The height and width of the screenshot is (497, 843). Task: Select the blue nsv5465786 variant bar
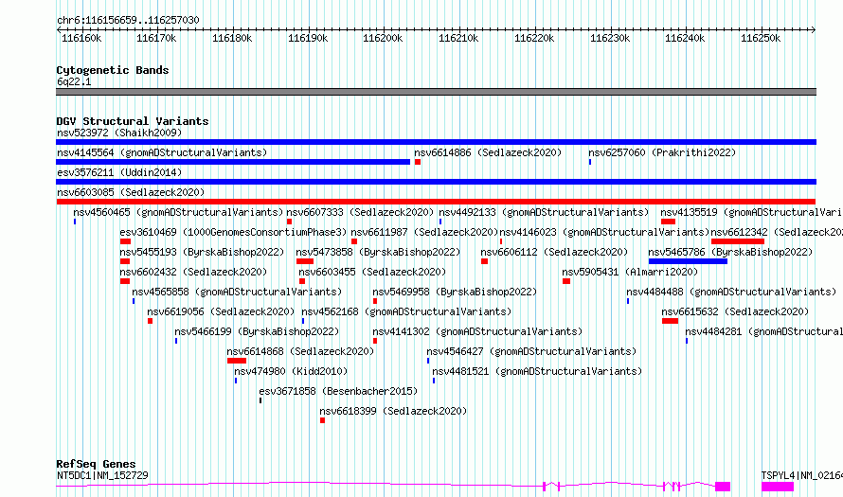688,261
